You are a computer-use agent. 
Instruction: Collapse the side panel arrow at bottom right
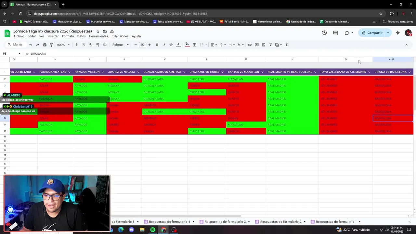[x=409, y=222]
